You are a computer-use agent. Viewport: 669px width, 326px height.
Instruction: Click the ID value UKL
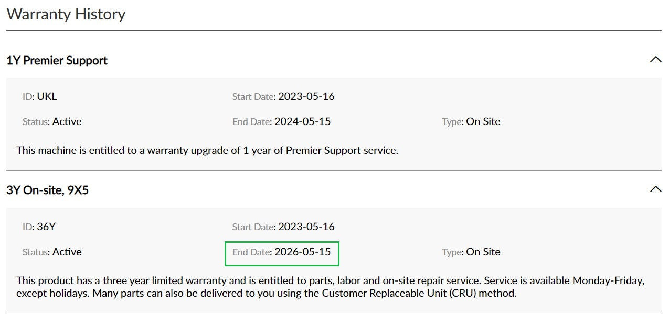point(47,96)
